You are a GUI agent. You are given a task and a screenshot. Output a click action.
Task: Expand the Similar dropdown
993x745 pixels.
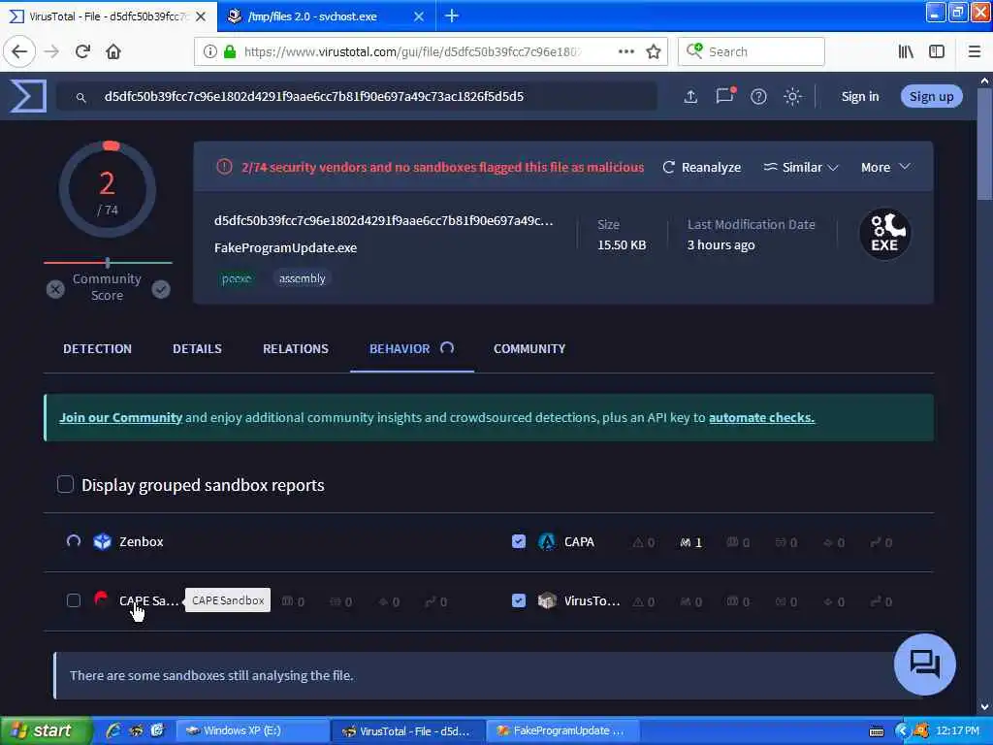pos(801,167)
